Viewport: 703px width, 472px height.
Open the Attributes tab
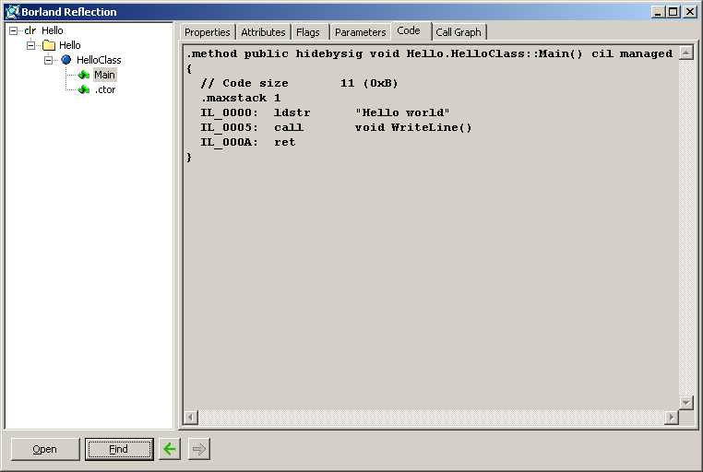click(263, 32)
